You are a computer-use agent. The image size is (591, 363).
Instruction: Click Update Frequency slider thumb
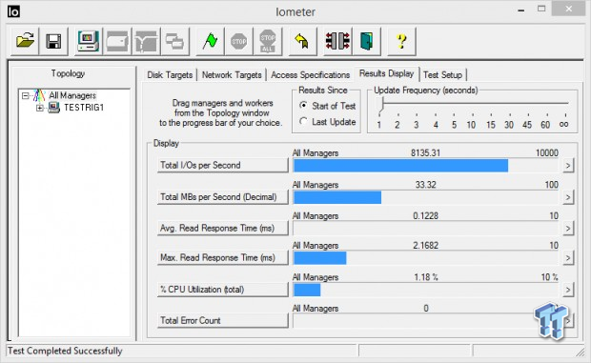(x=381, y=104)
